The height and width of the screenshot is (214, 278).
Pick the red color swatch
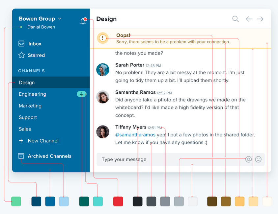click(118, 202)
